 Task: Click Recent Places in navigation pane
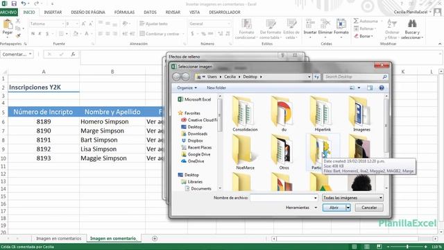pos(199,147)
